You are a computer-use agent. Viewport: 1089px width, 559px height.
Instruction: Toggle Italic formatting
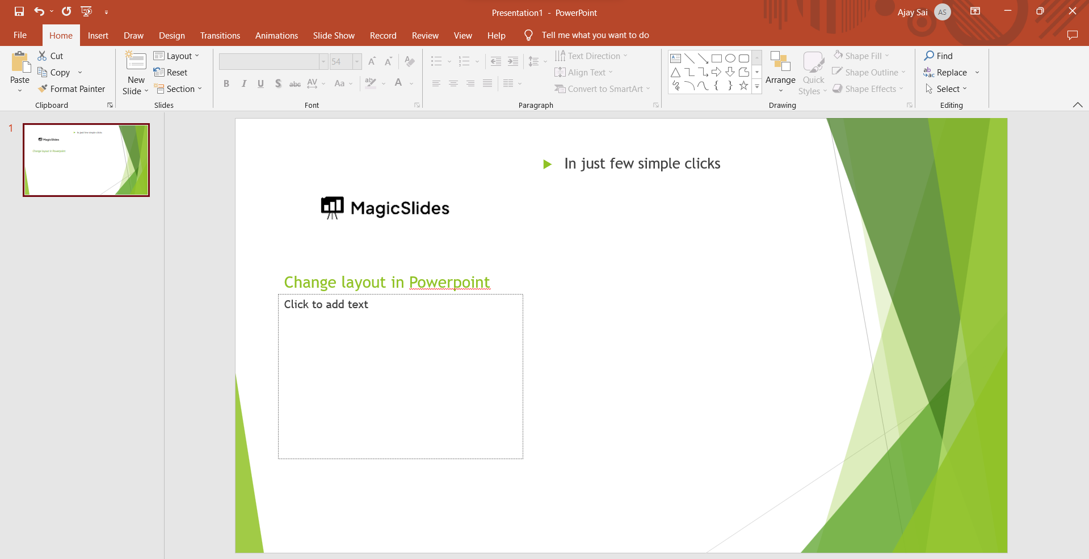243,83
